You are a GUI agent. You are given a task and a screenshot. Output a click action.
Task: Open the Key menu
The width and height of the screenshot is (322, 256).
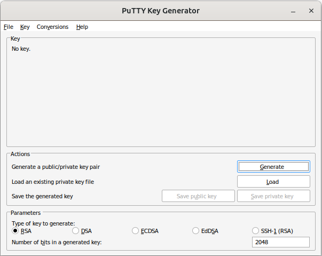[25, 27]
